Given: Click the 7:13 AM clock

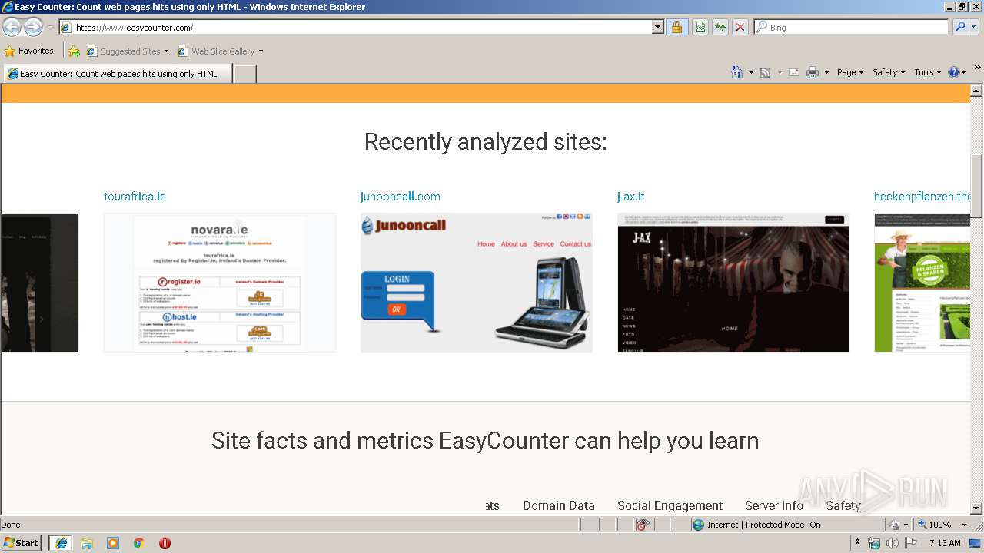Looking at the screenshot, I should (945, 543).
